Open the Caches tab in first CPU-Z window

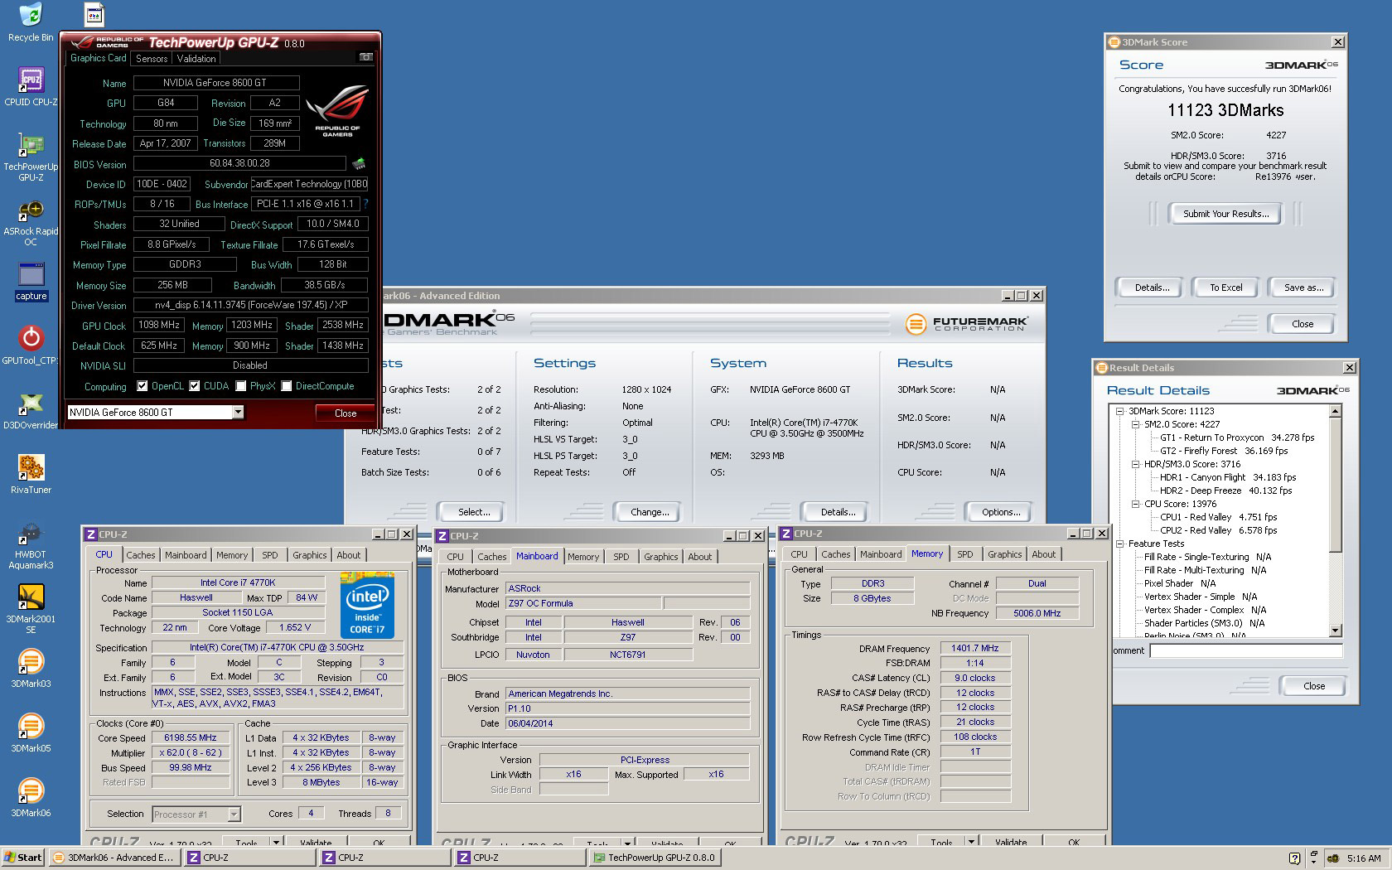click(140, 555)
